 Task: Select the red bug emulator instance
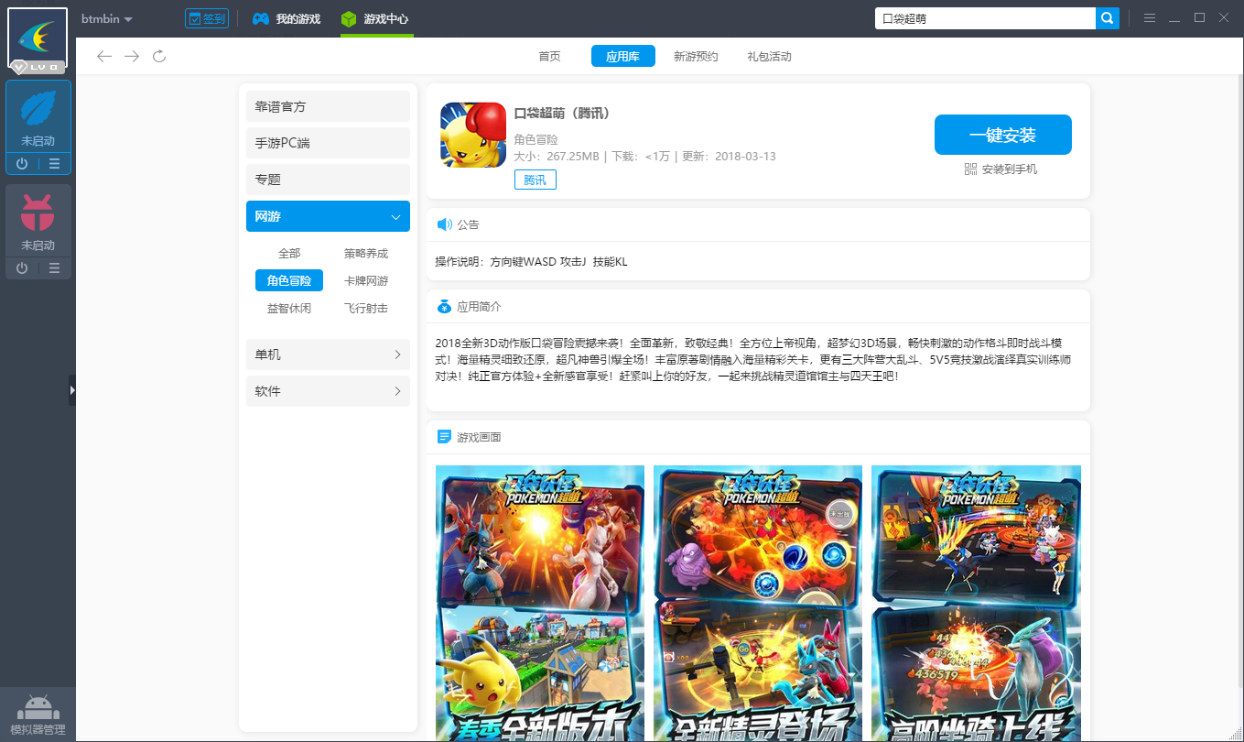[38, 221]
